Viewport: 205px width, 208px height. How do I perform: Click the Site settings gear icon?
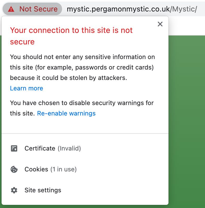(x=14, y=190)
